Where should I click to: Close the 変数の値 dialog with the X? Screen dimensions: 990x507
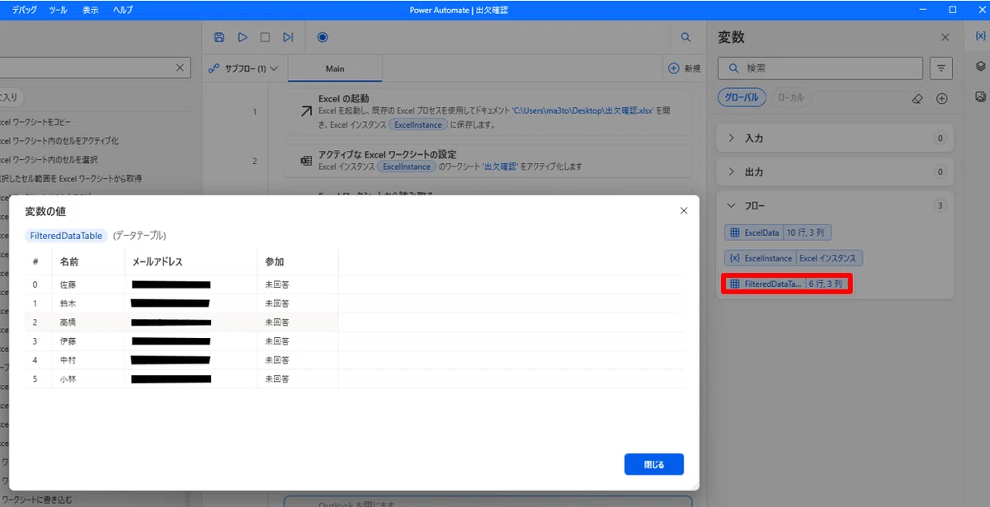(683, 211)
